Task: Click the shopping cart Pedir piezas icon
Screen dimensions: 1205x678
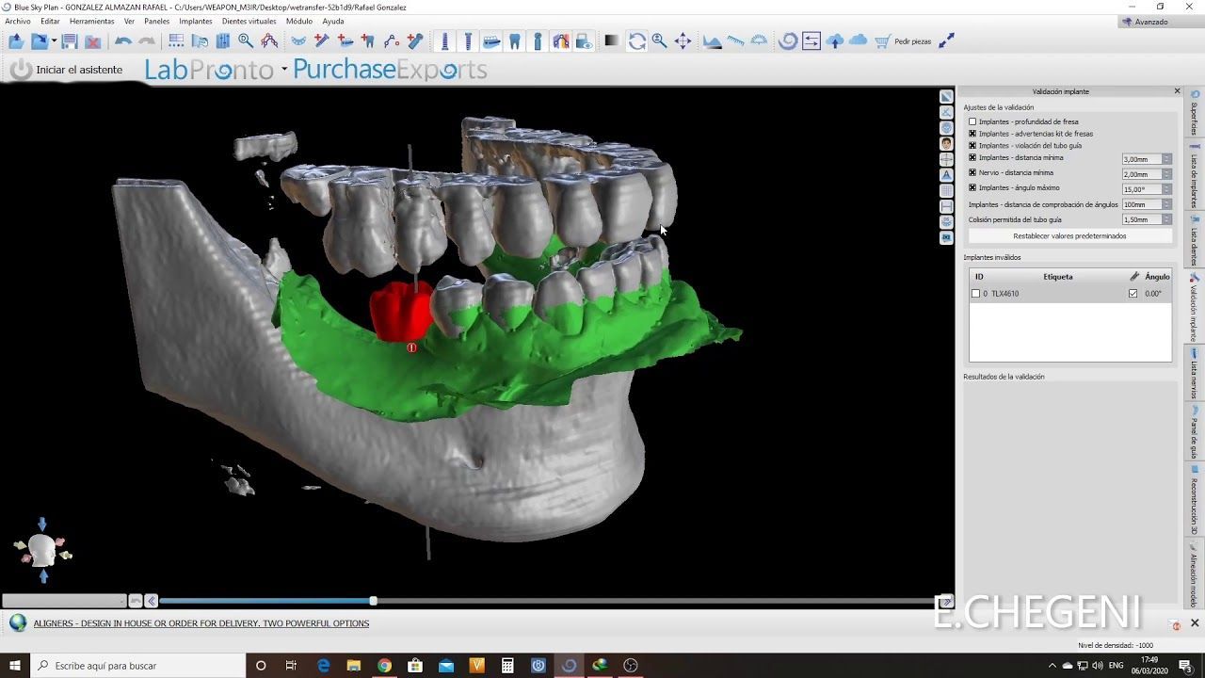Action: [x=882, y=41]
